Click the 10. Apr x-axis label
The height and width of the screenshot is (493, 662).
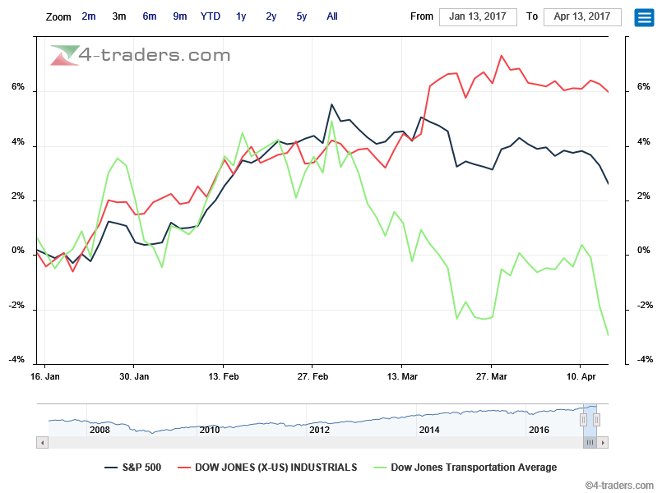pyautogui.click(x=581, y=376)
